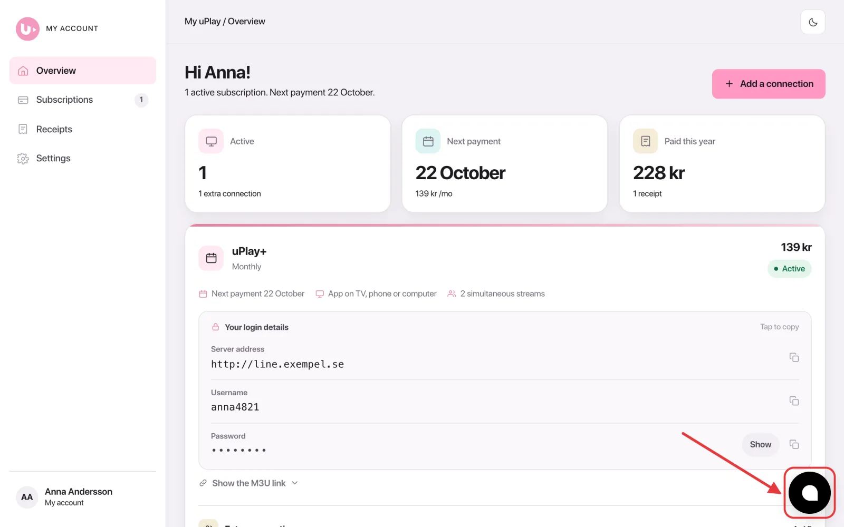Screen dimensions: 844x527
Task: Click the Next payment 22 October detail text
Action: point(258,294)
